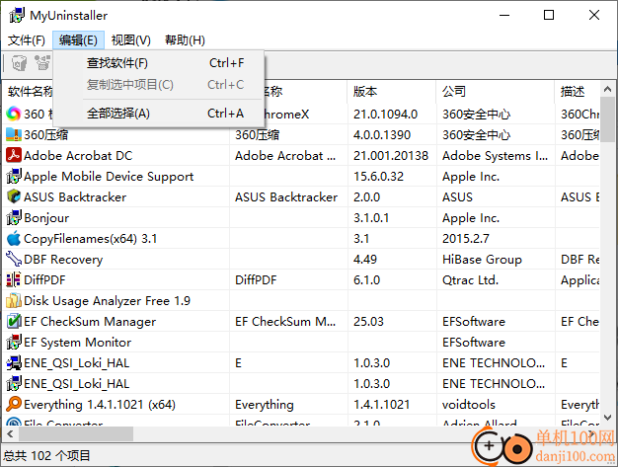Click the vertical scrollbar thumb

[607, 119]
